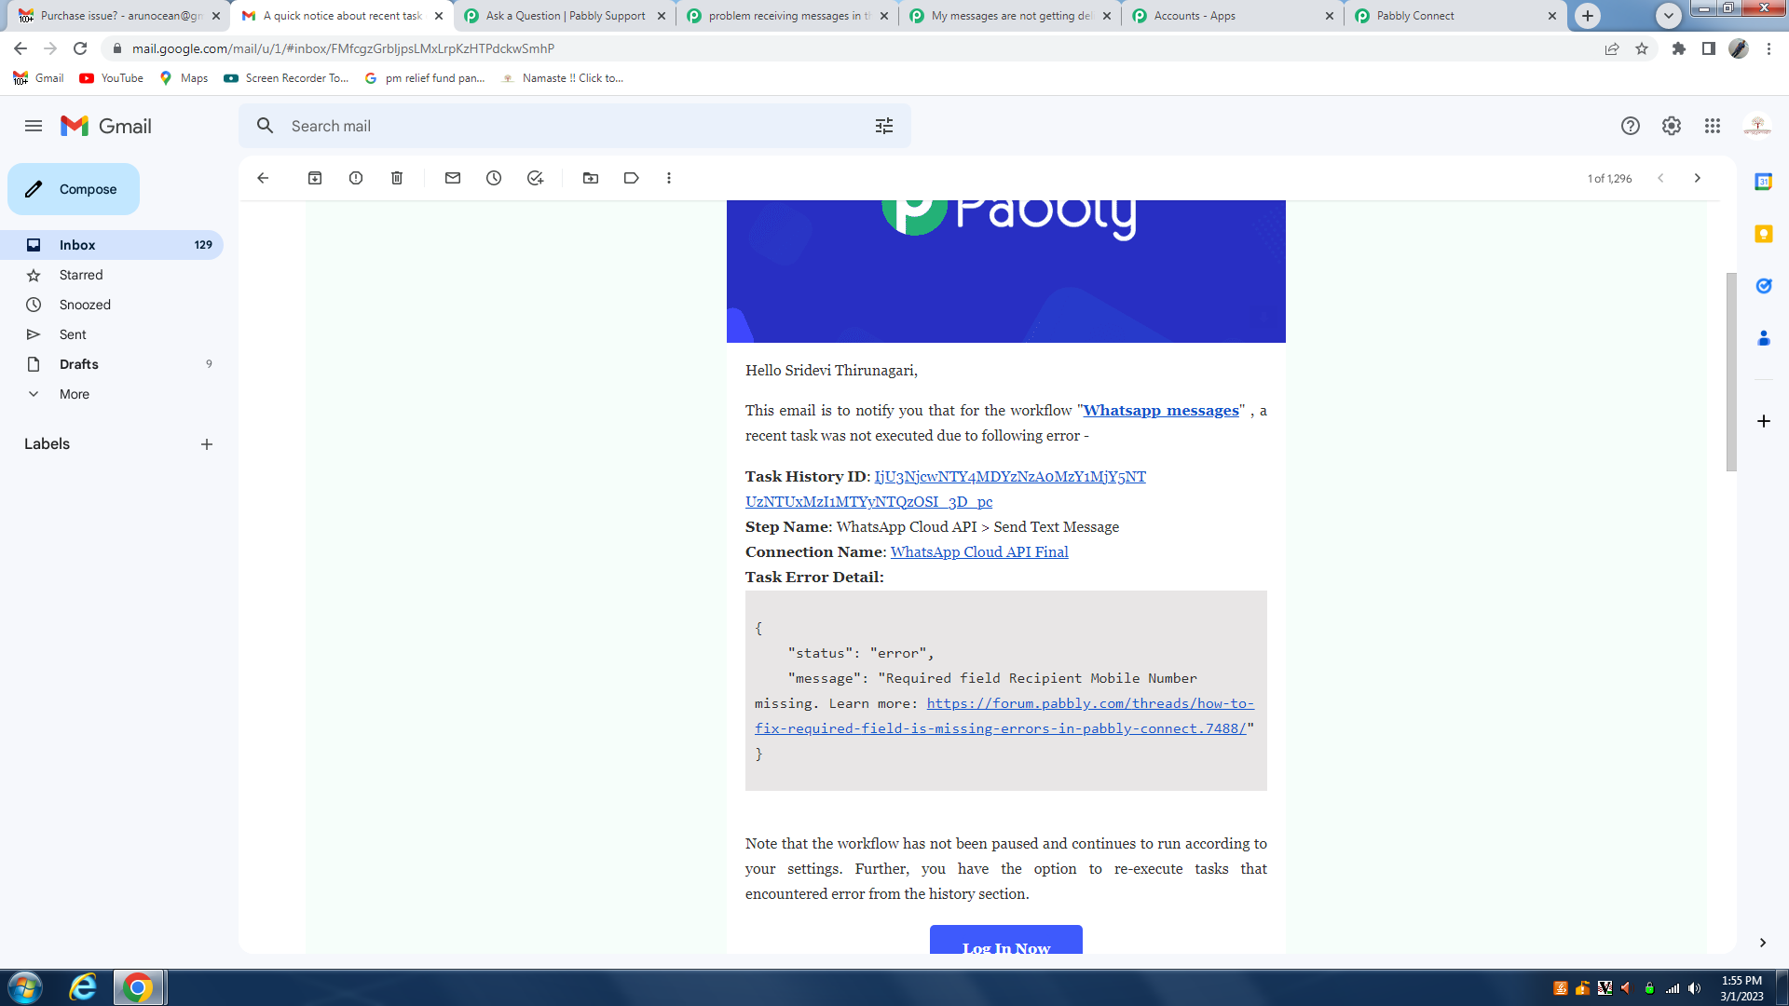The image size is (1789, 1006).
Task: Open the system tray volume icon
Action: [x=1694, y=988]
